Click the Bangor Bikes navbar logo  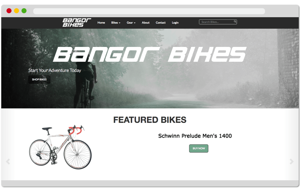(x=77, y=22)
